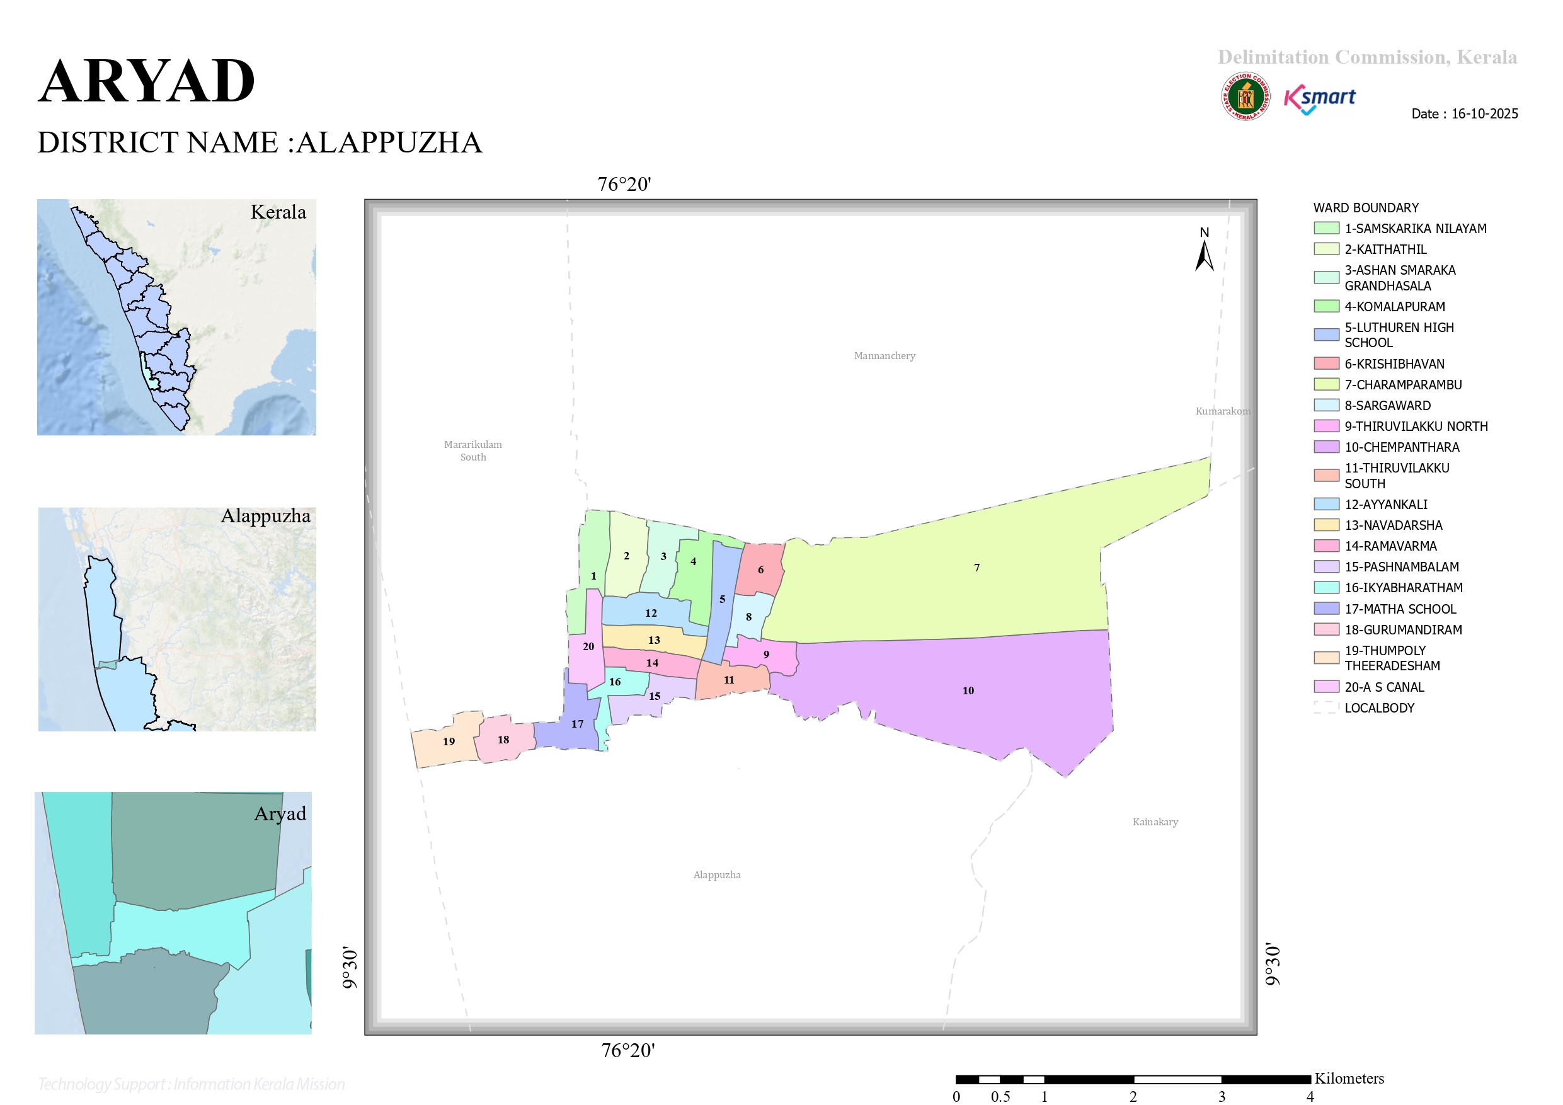Click legend swatch for 1-SAMSKARIKA NILAYAM
This screenshot has height=1105, width=1563.
point(1326,228)
